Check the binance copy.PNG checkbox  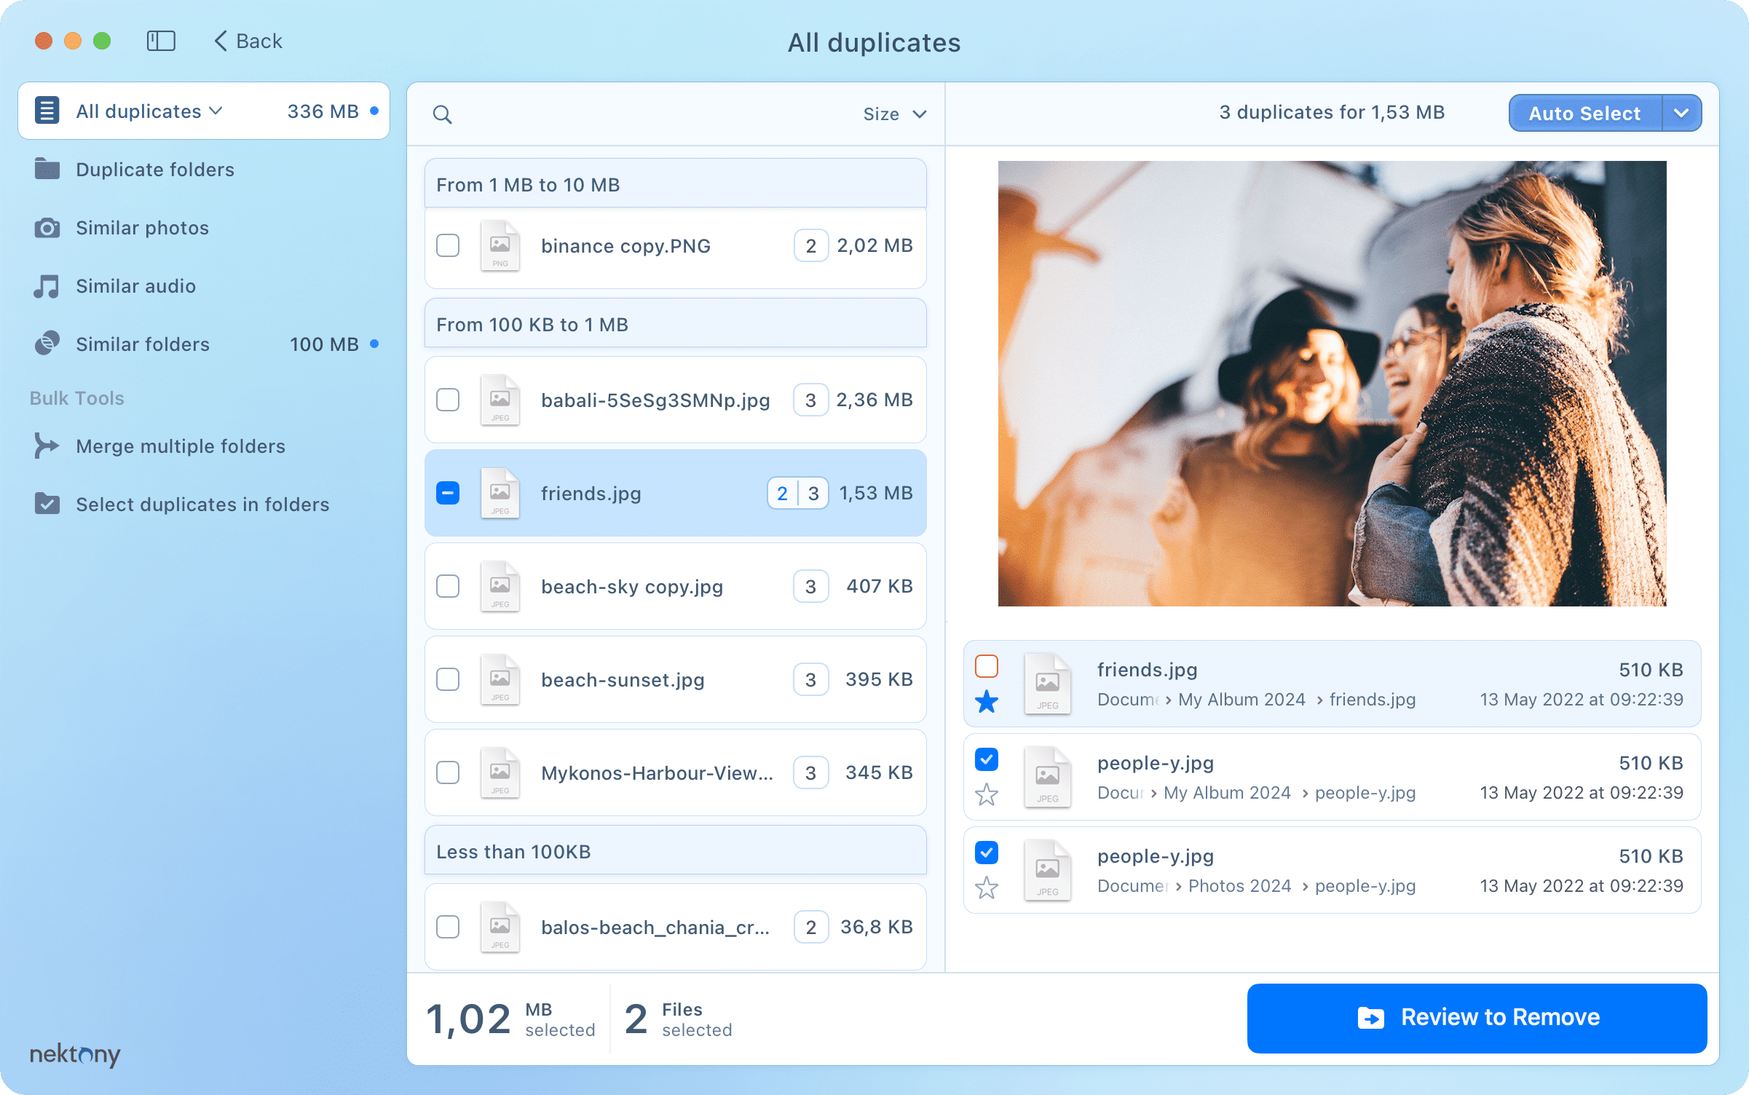coord(448,246)
